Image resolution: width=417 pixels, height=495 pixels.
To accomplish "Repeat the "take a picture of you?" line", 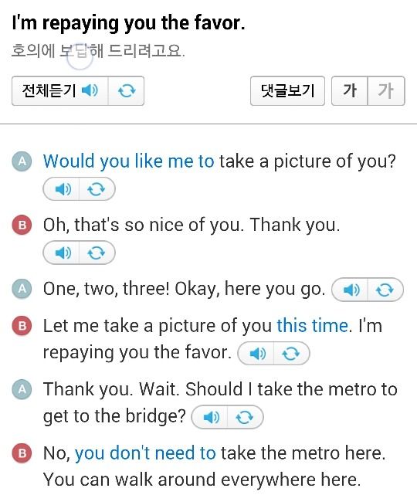I will (97, 189).
